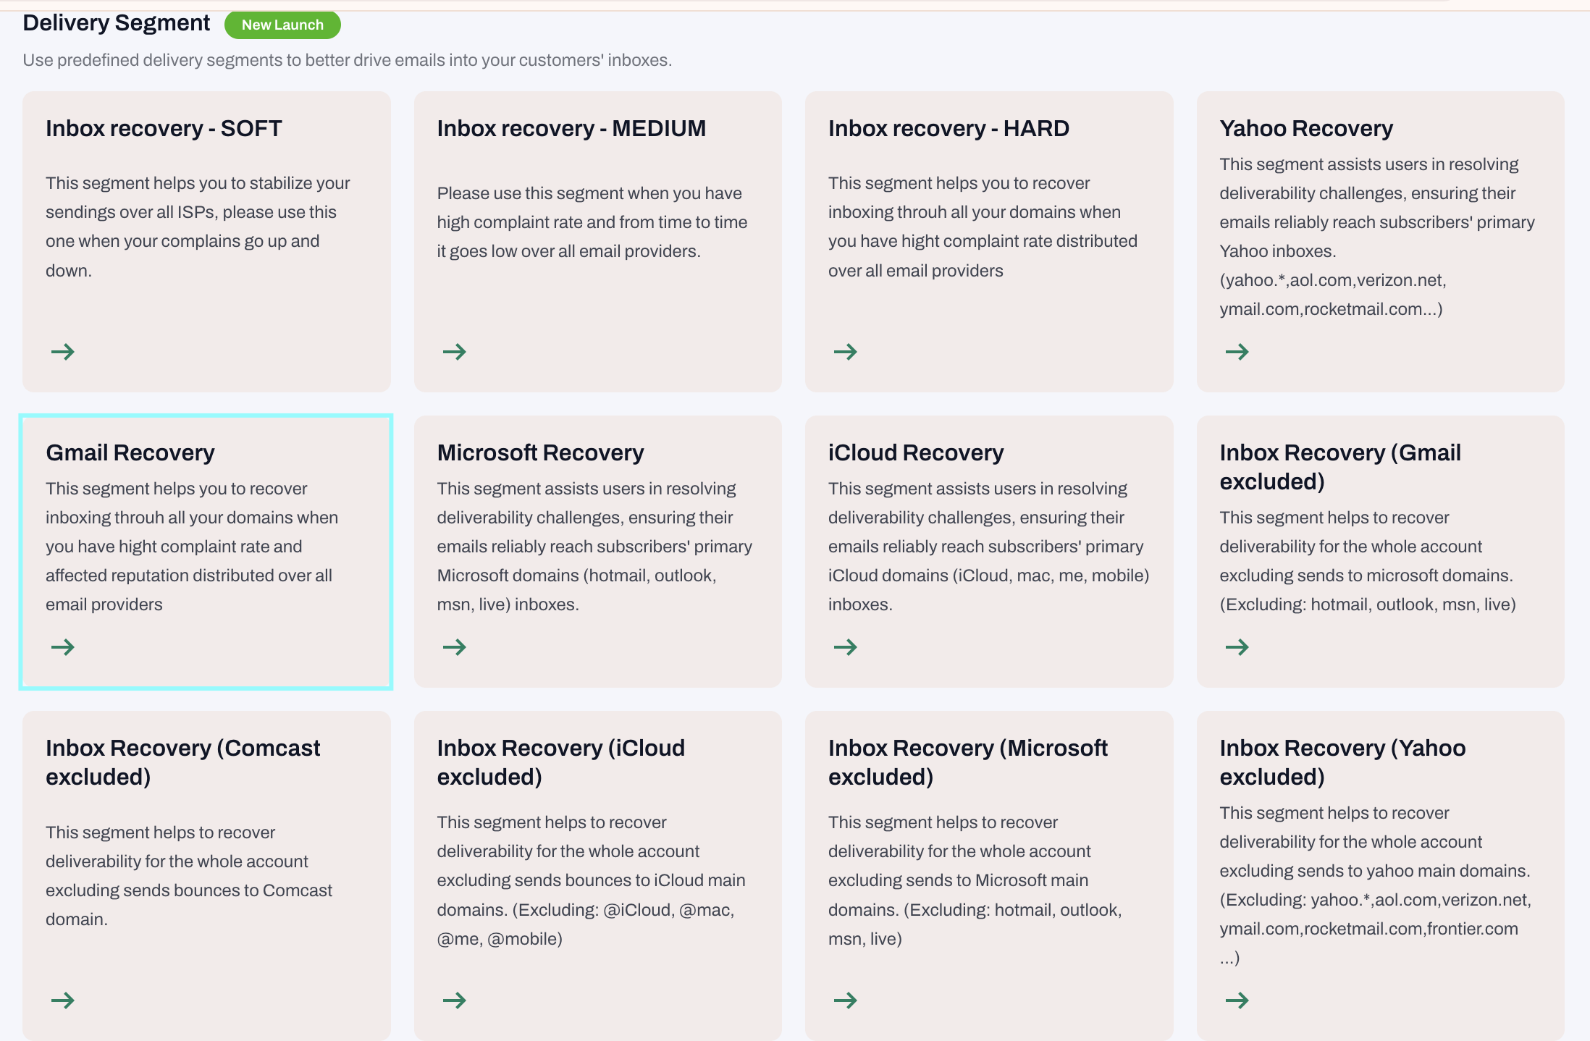Screen dimensions: 1590x1041
Task: Select Inbox Recovery (Comcast excluded) title
Action: (182, 762)
